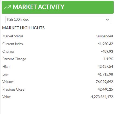Viewport: 115px width, 114px height.
Task: Click the Previous Close label
Action: [13, 89]
